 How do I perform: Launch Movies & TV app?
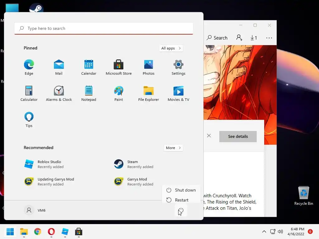coord(179,93)
